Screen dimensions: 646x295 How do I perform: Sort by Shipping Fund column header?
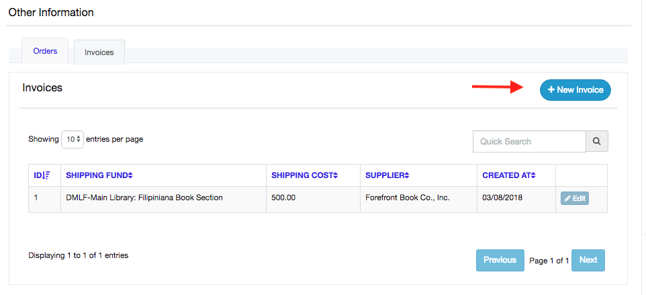pos(99,175)
